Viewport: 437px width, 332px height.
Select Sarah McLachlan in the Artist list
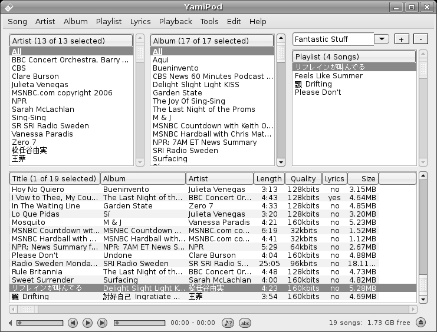(x=43, y=109)
